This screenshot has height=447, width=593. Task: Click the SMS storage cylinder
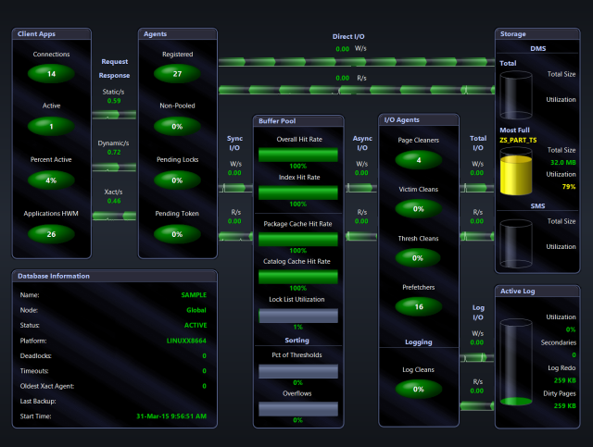point(516,243)
